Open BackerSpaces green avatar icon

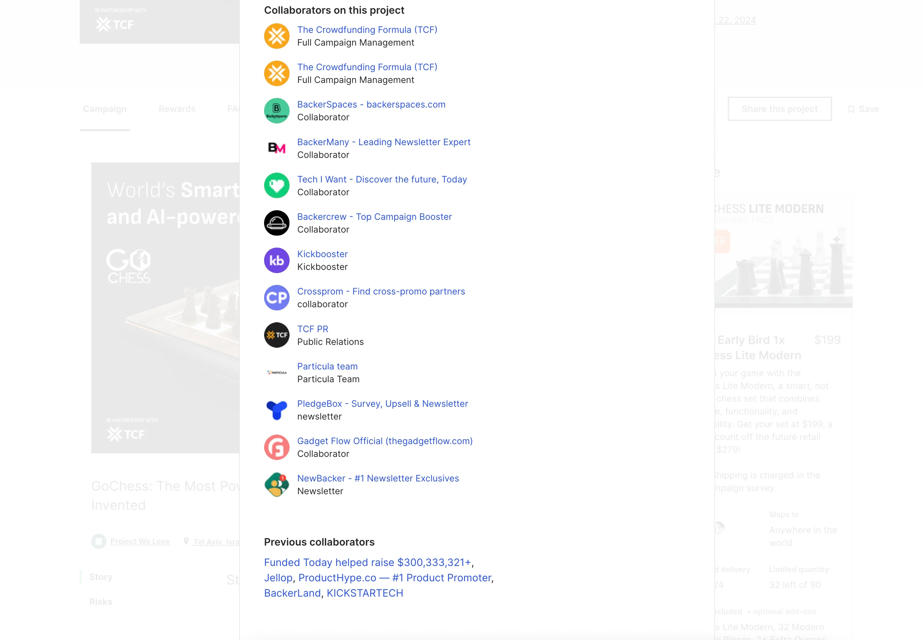click(x=277, y=111)
